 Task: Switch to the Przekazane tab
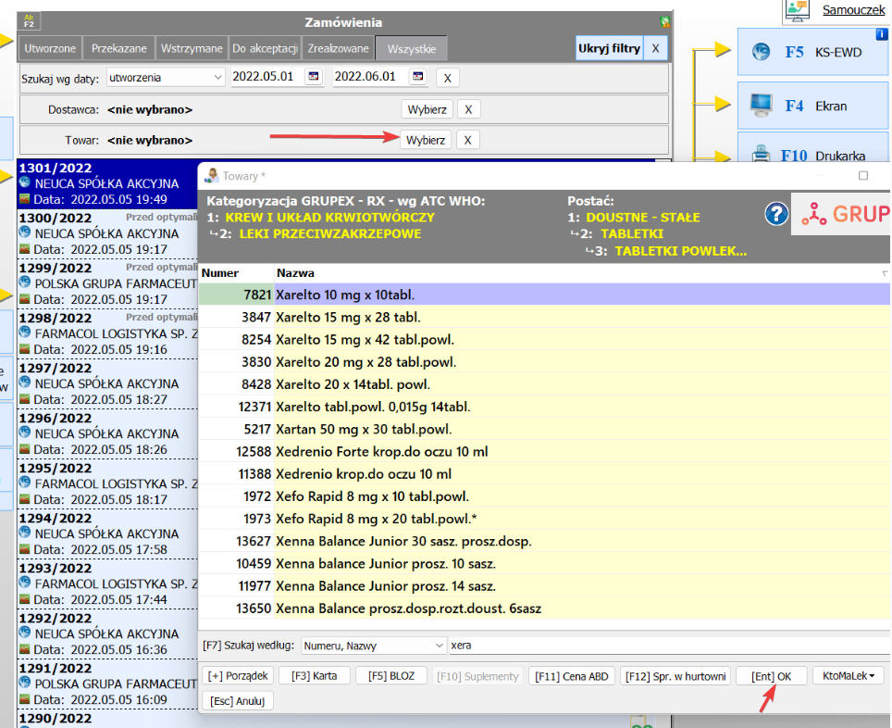point(118,48)
